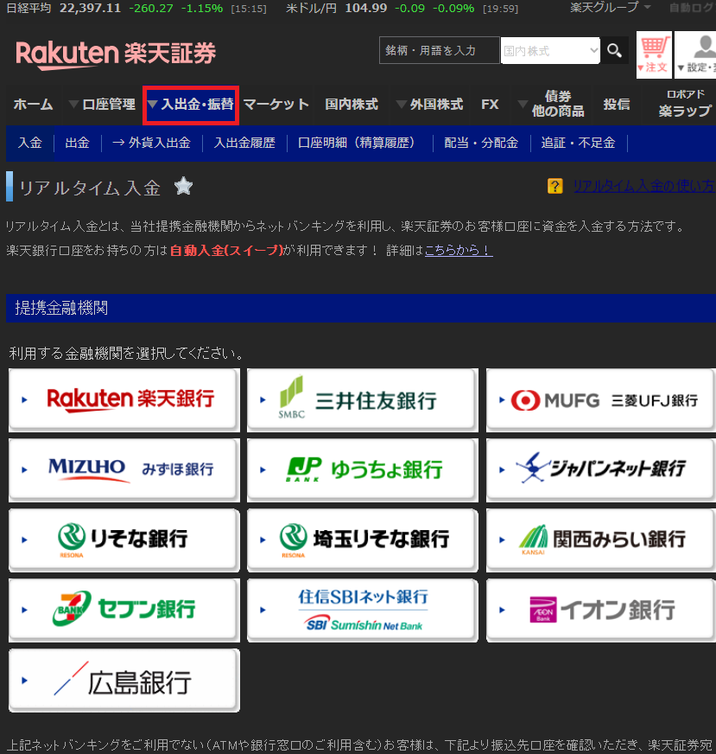Screen dimensions: 716x754
Task: Switch to the 入金 sub-tab
Action: point(29,143)
